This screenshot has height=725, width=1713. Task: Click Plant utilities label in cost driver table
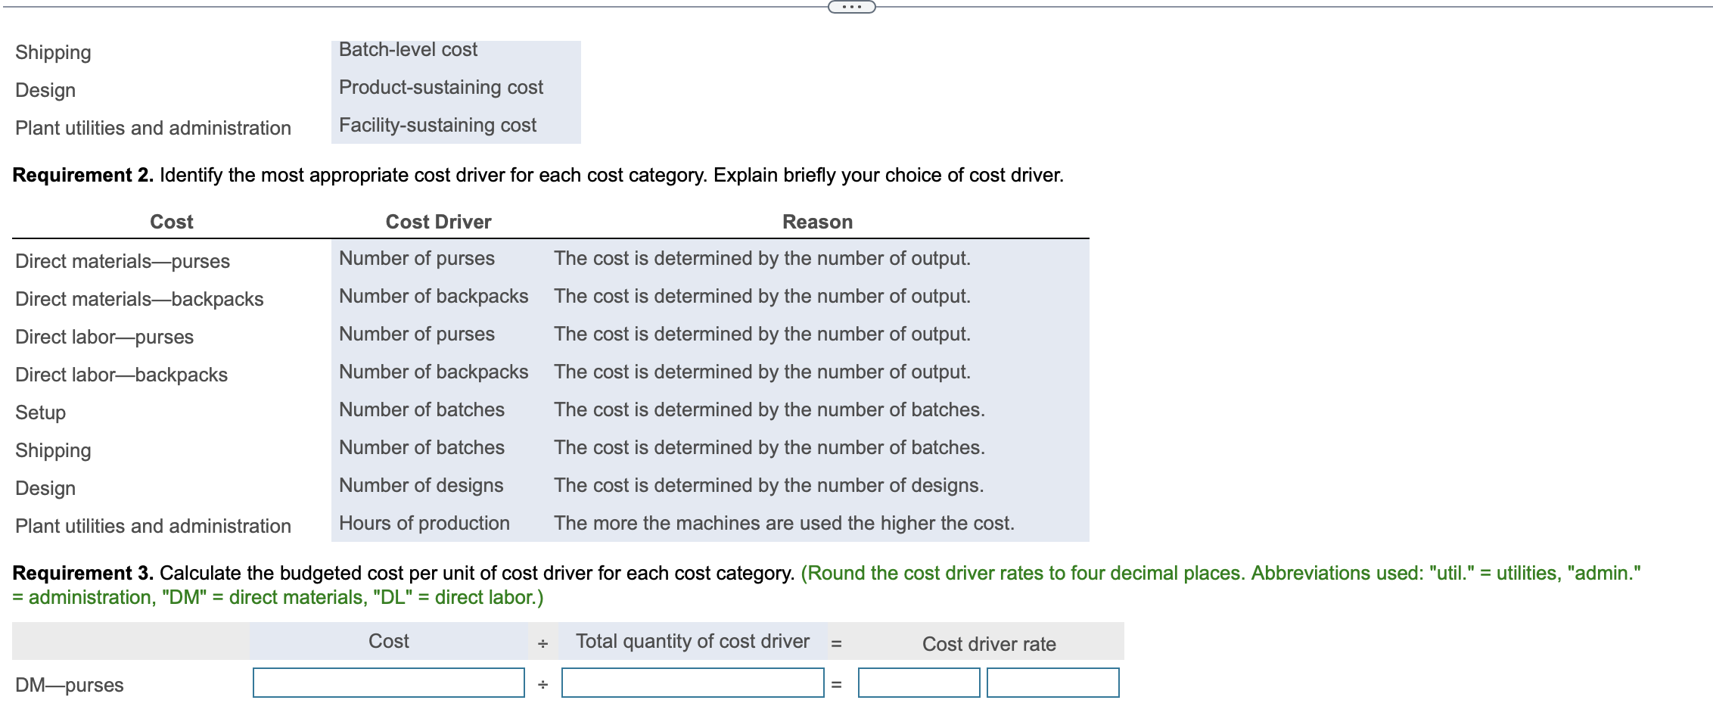(x=153, y=527)
